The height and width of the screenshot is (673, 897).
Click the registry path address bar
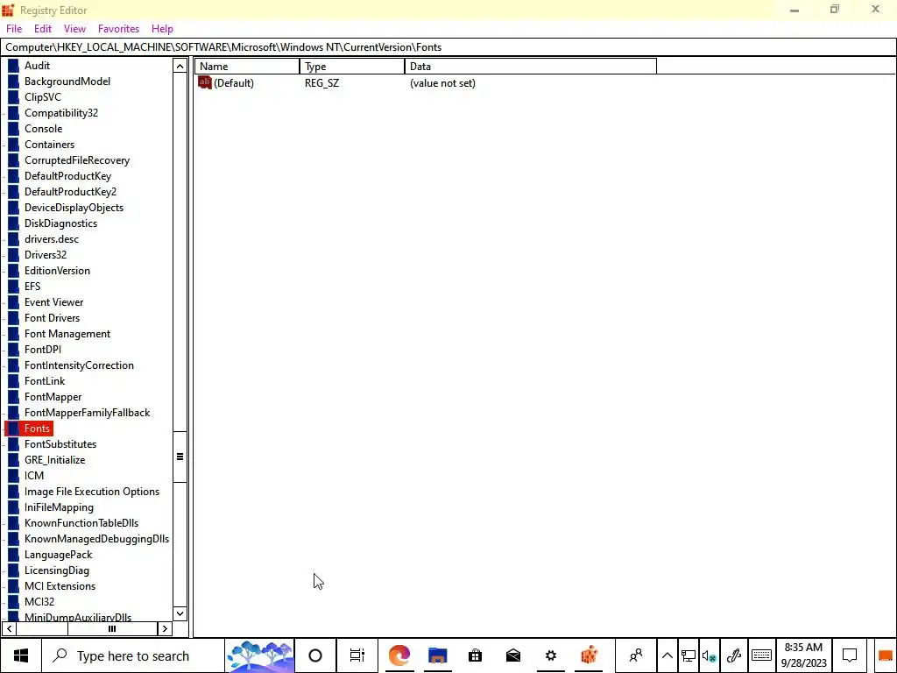(x=448, y=47)
